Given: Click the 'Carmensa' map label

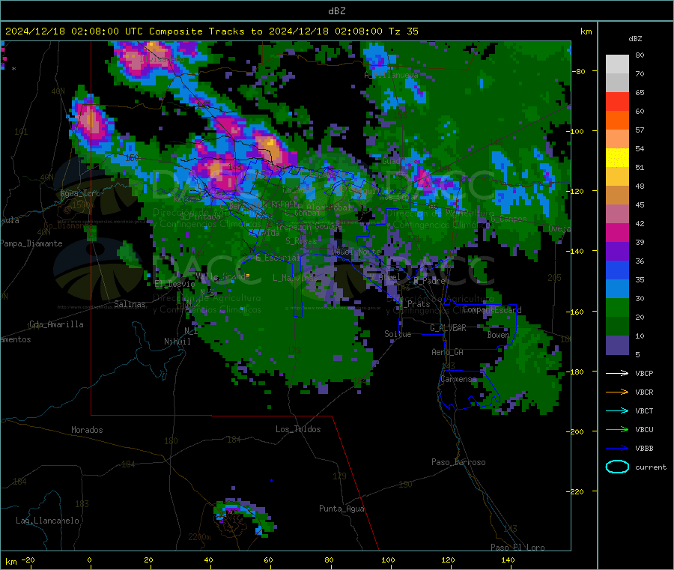Looking at the screenshot, I should (458, 379).
